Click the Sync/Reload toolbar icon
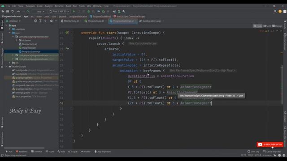 click(13, 11)
